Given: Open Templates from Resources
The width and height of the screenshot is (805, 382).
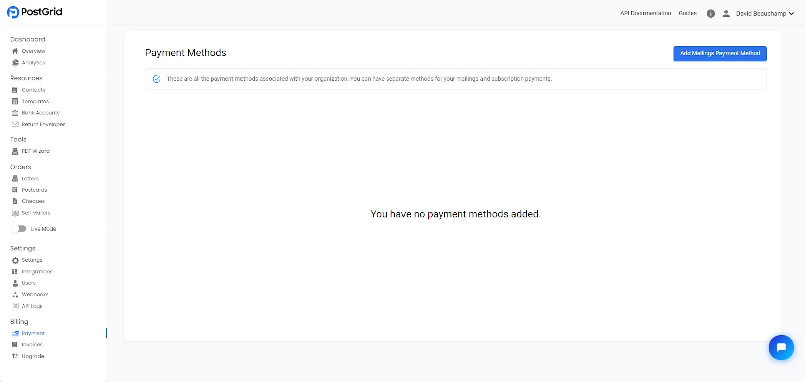Looking at the screenshot, I should pyautogui.click(x=35, y=102).
